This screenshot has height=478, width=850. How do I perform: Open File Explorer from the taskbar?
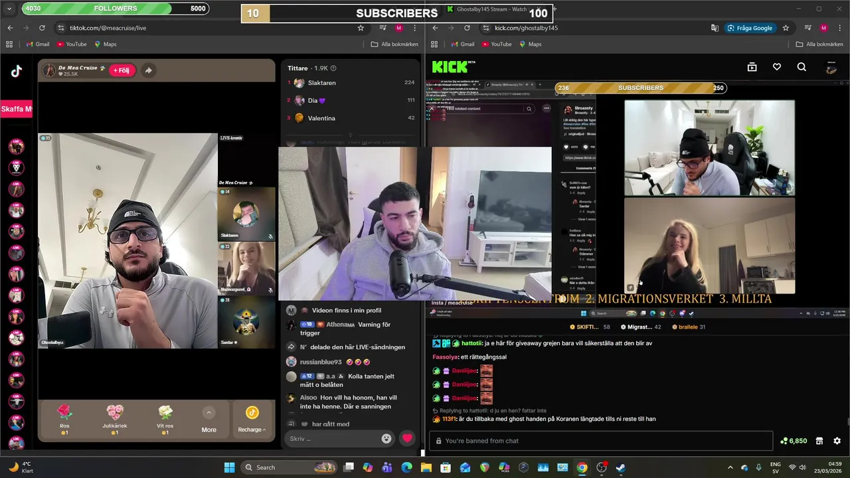click(426, 467)
